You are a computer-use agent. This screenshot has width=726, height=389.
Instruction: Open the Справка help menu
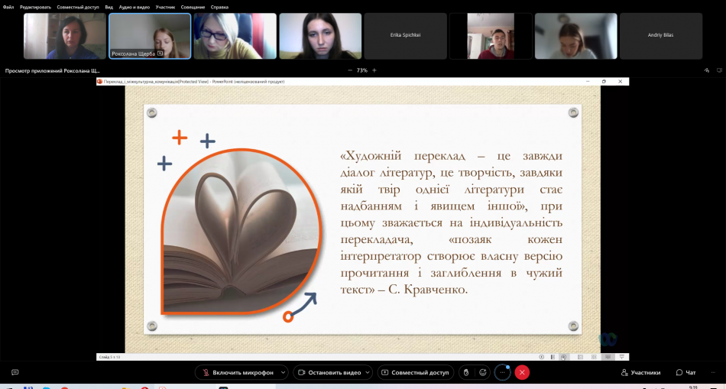(219, 7)
